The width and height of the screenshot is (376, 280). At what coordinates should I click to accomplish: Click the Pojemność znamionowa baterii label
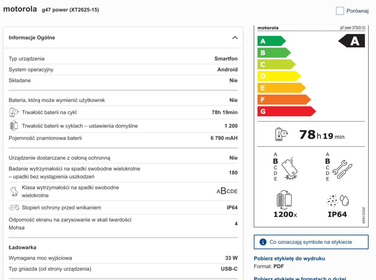click(45, 138)
